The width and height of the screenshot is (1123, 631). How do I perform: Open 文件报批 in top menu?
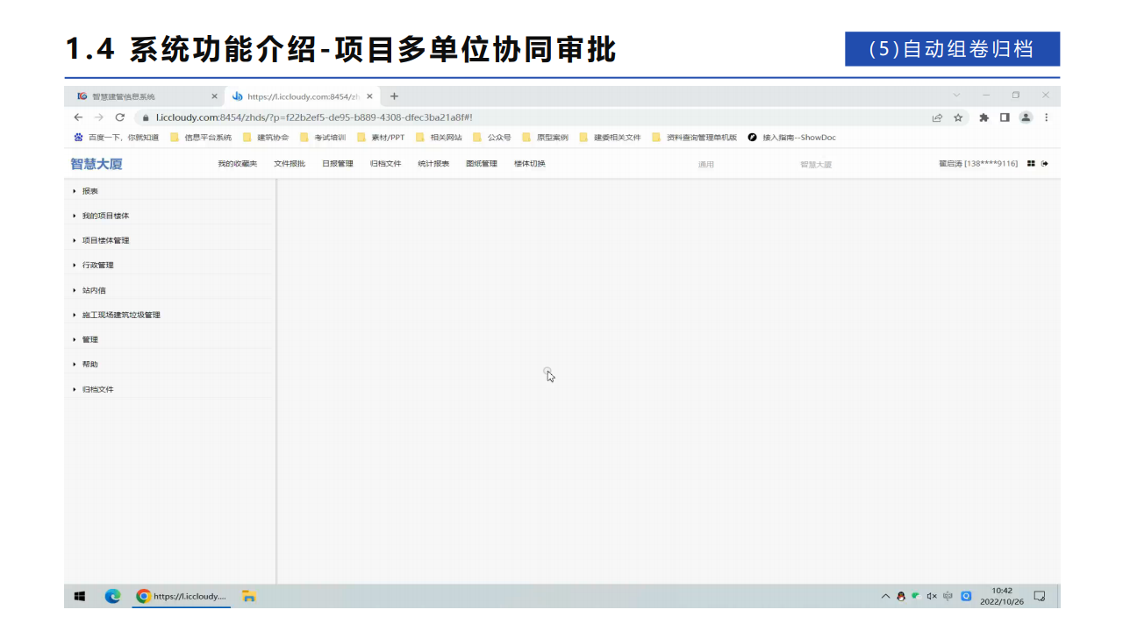click(290, 164)
